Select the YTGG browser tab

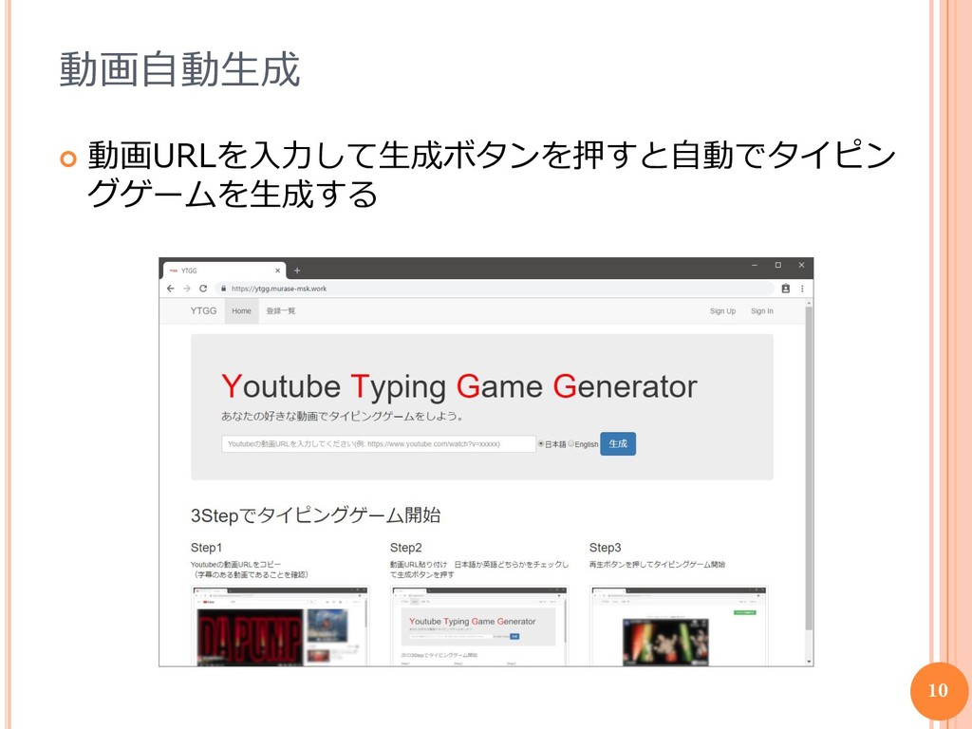224,271
